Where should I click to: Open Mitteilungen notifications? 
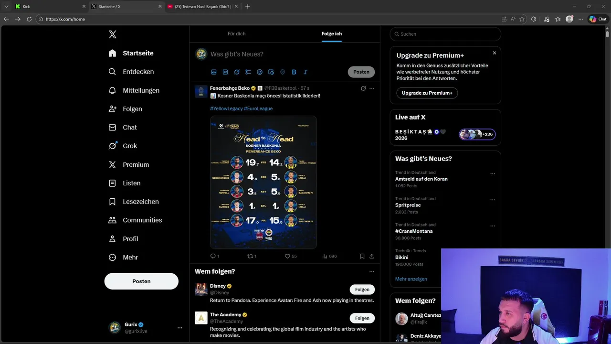[134, 90]
